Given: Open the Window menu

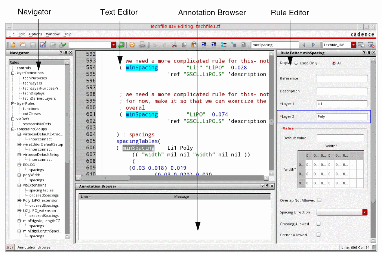Looking at the screenshot, I should [53, 34].
